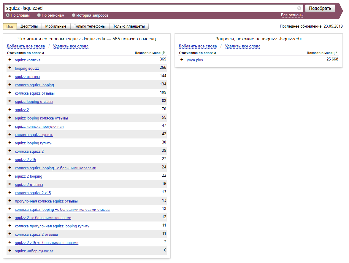Click the 'Подобрать' search button

point(320,8)
